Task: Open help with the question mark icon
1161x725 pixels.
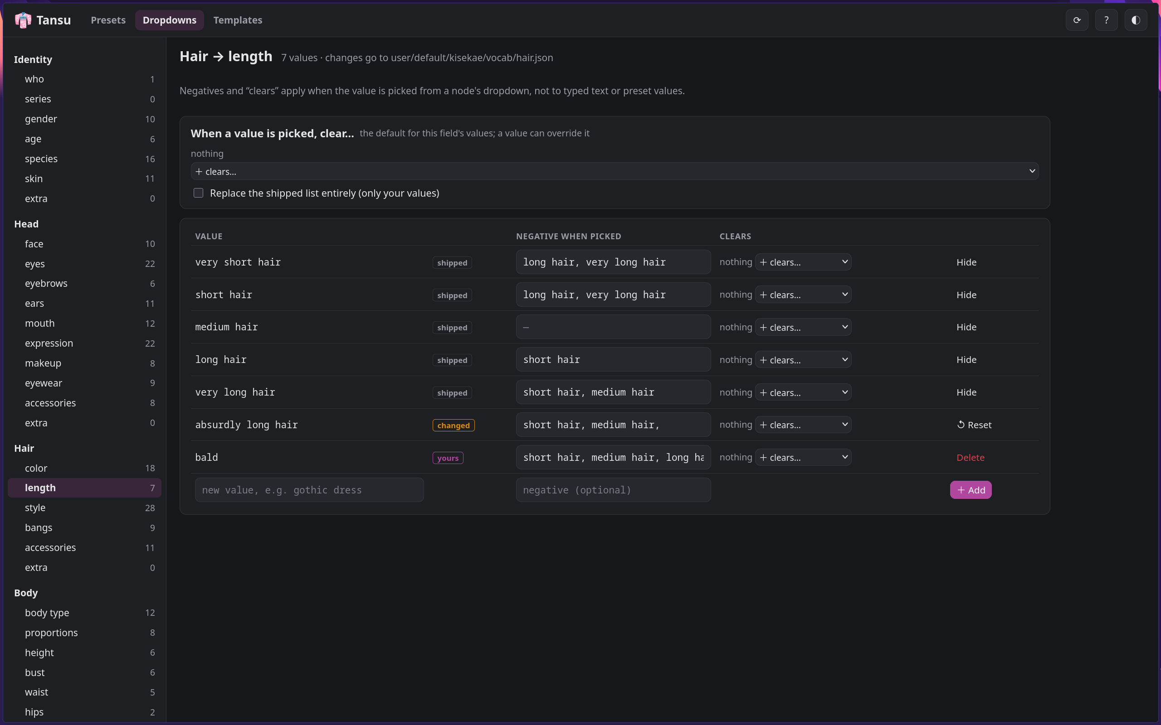Action: (1106, 20)
